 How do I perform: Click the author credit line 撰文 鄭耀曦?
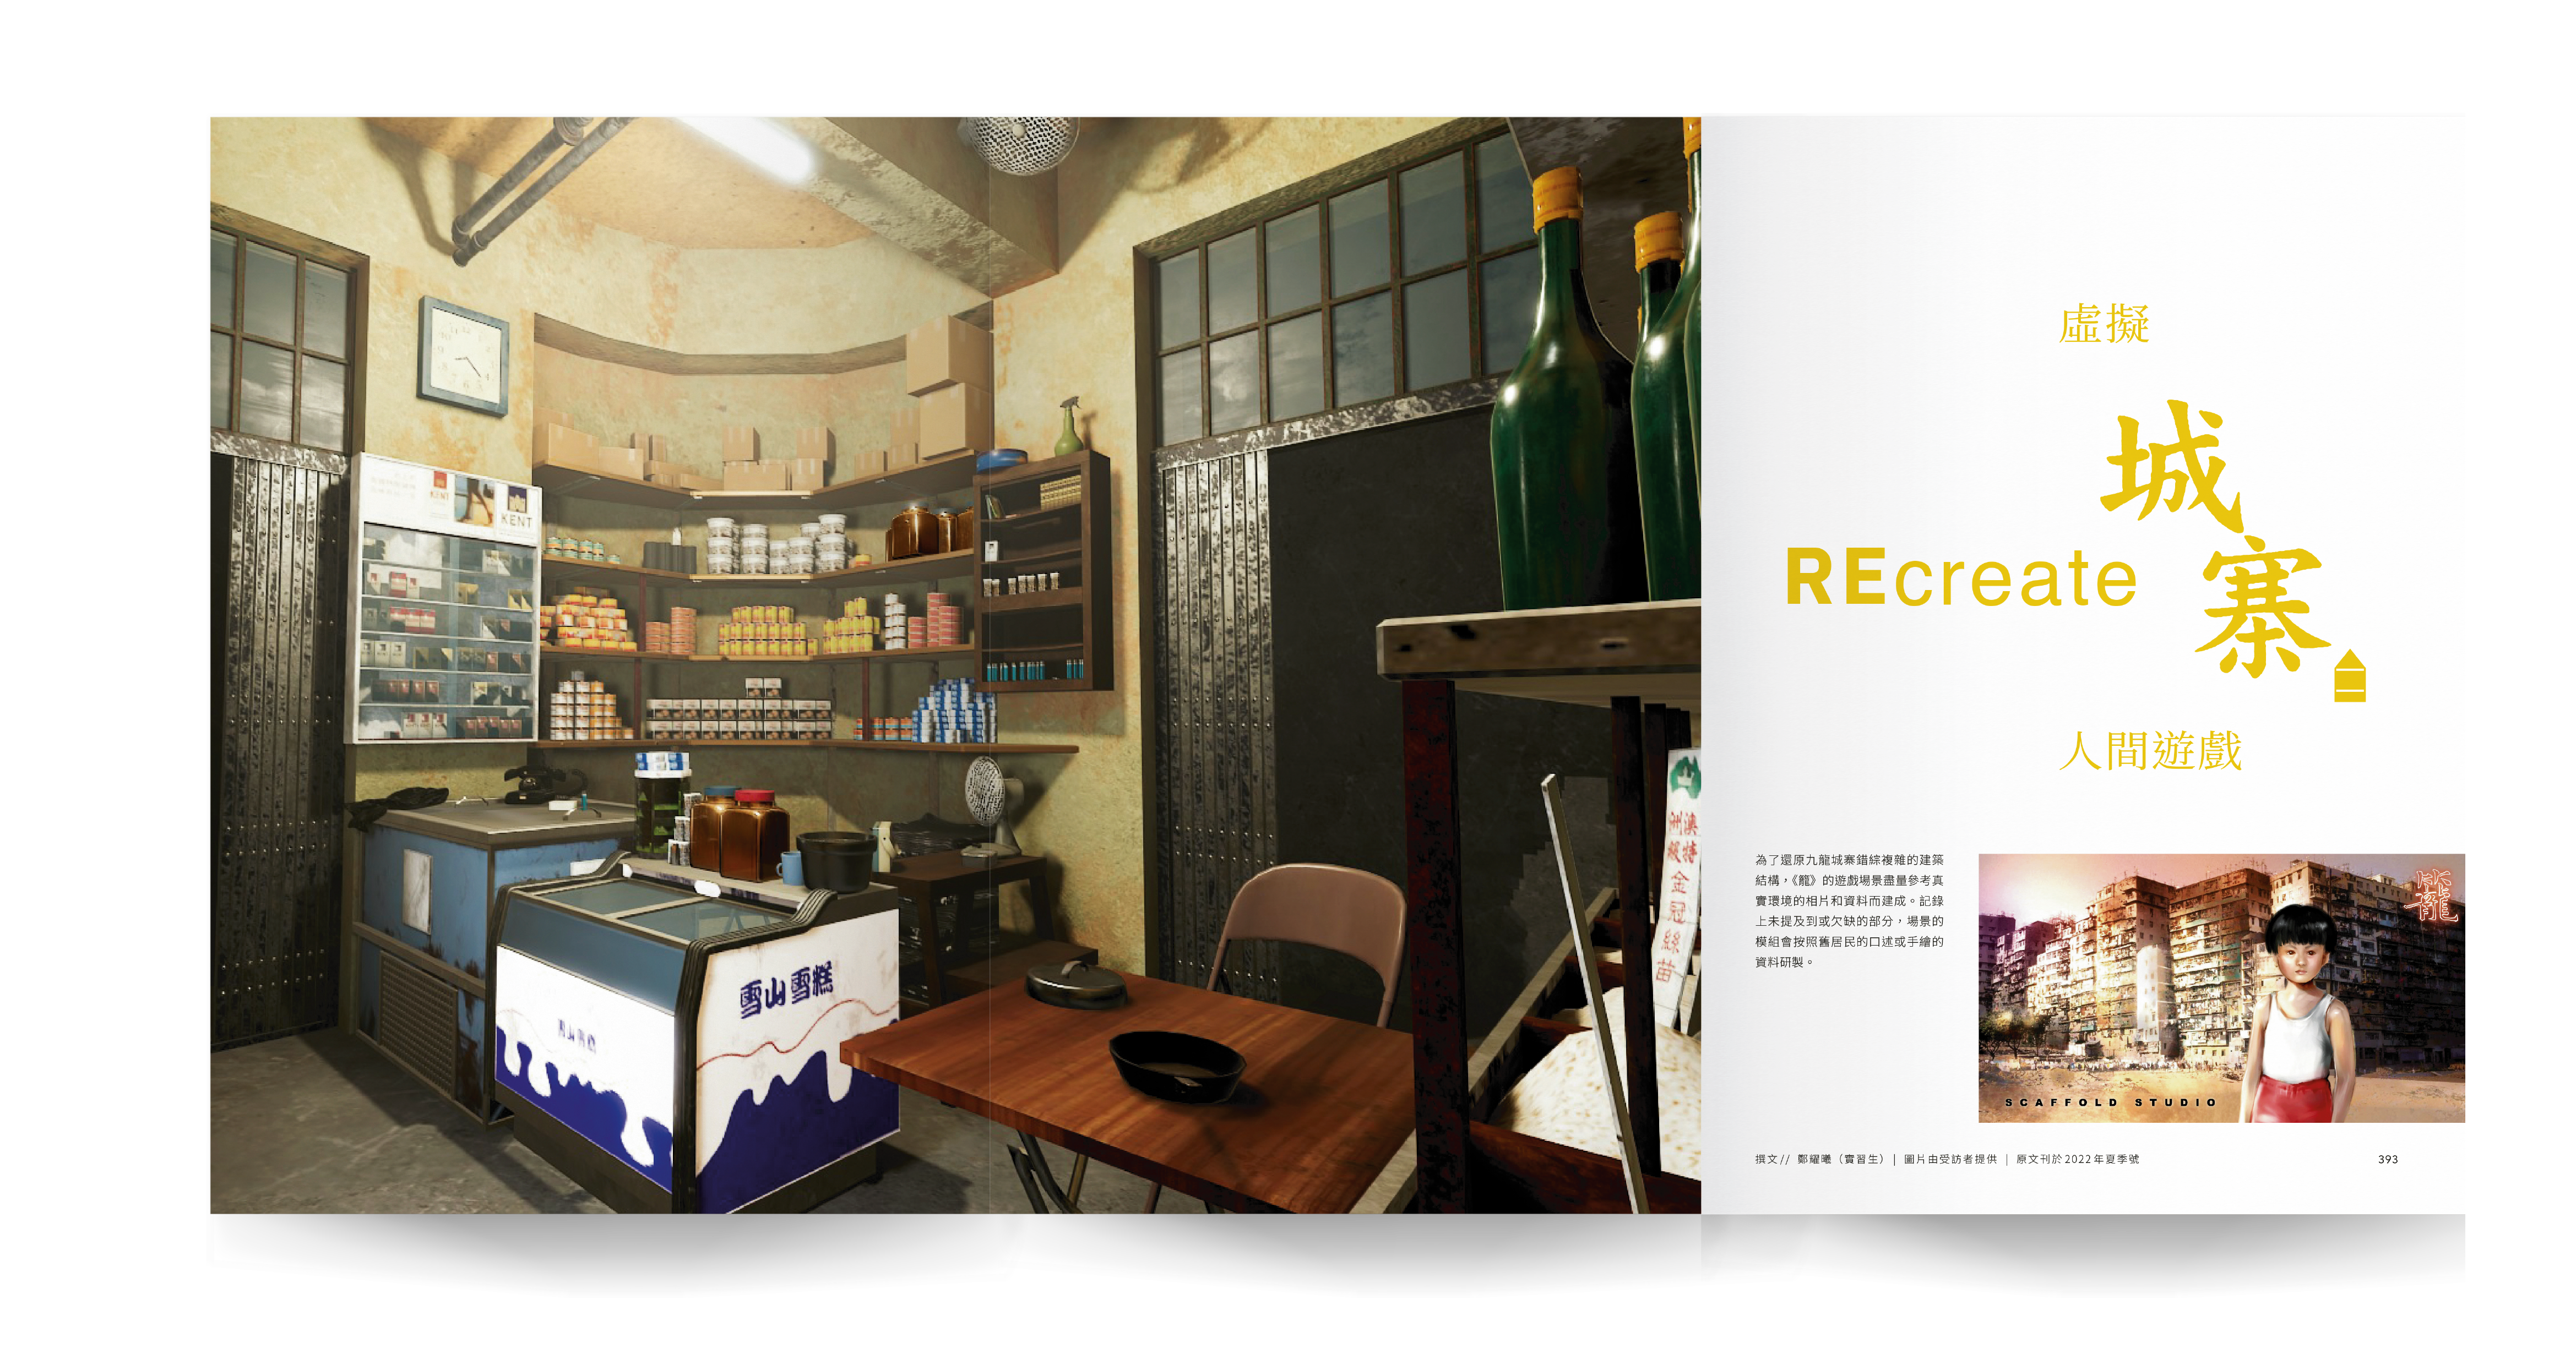tap(1818, 1159)
